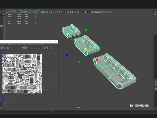Toggle the Resolution Gate display
157x118 pixels.
point(29,12)
